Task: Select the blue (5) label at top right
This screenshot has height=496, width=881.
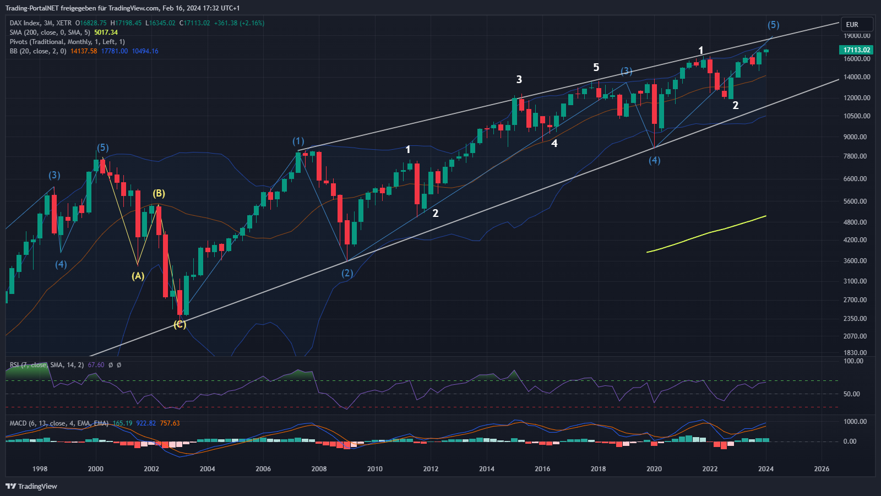Action: click(773, 25)
